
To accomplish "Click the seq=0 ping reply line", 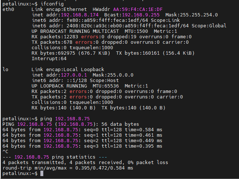I will pyautogui.click(x=82, y=129).
